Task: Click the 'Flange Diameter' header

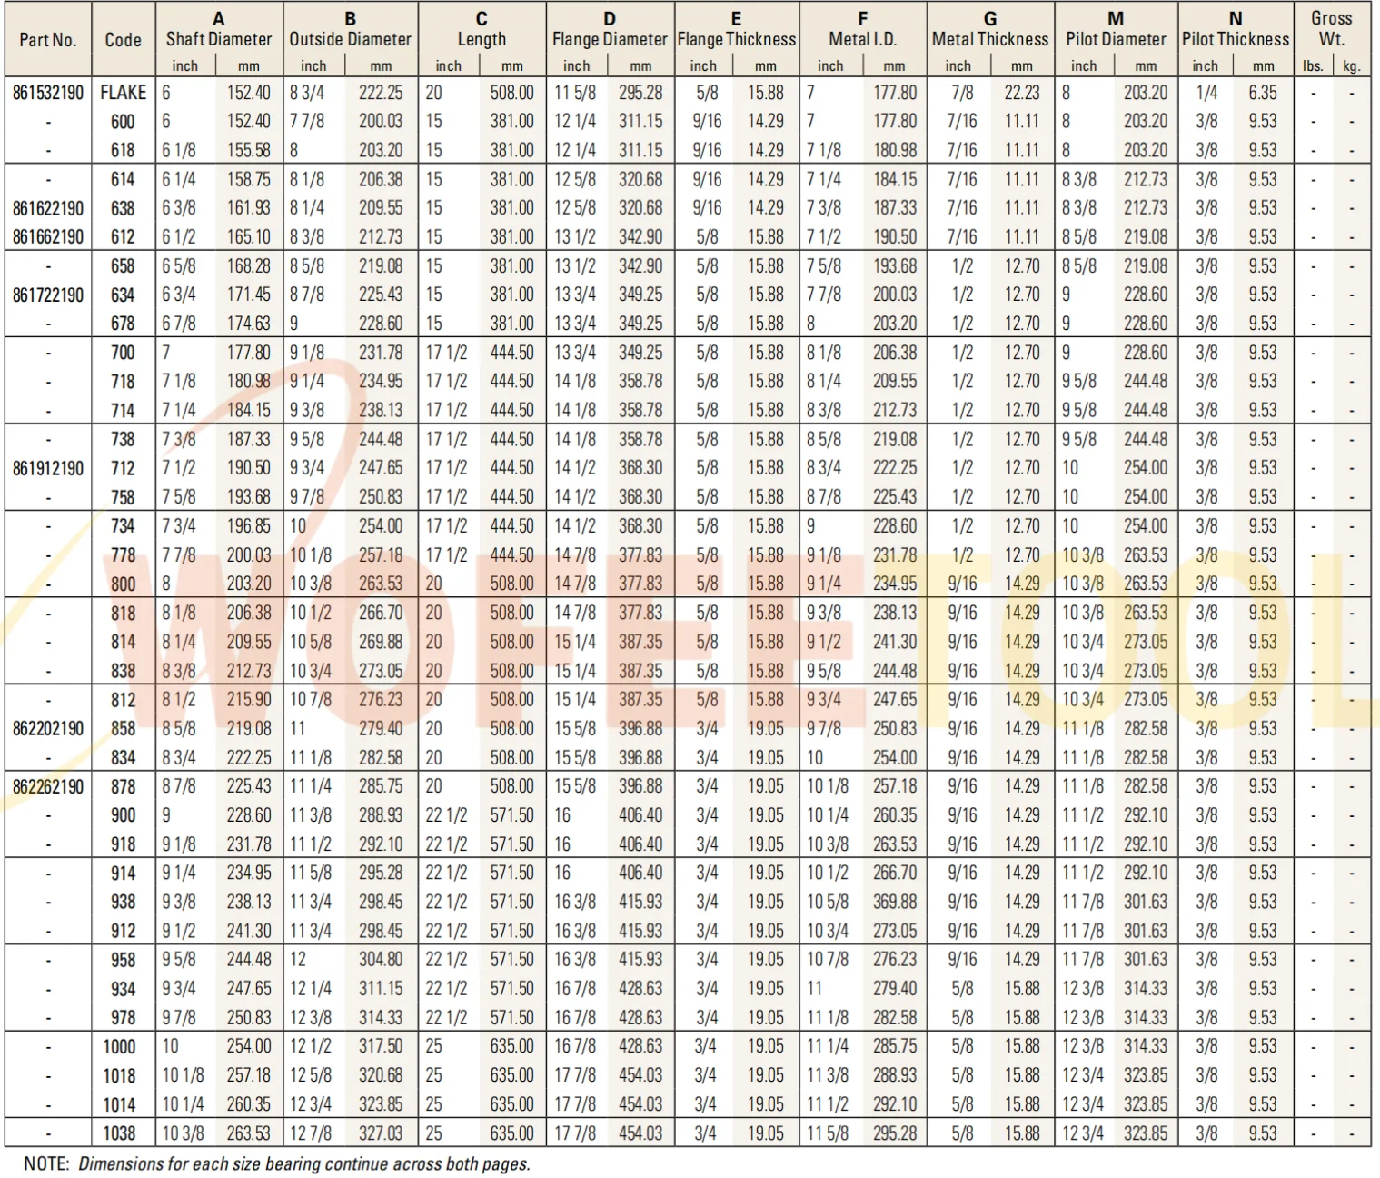Action: tap(610, 39)
